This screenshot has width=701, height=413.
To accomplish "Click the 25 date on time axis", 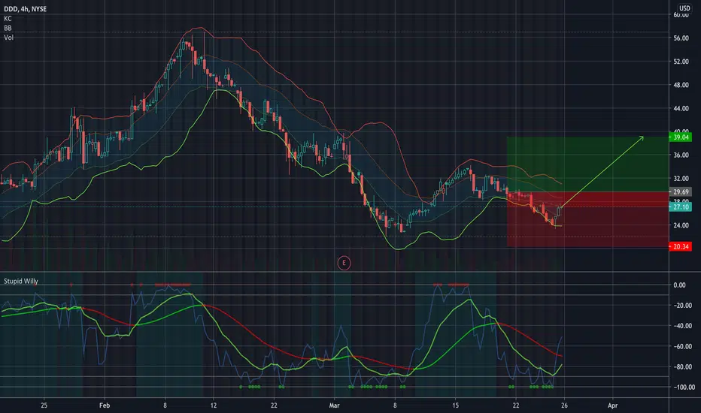I will click(x=44, y=405).
